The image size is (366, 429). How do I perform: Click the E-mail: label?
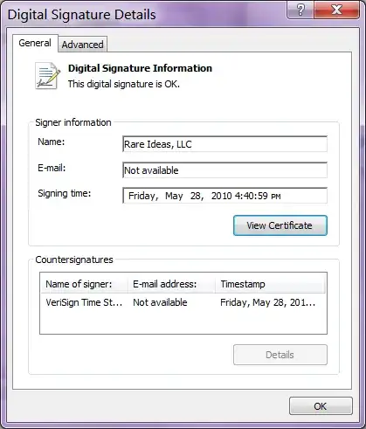(52, 168)
